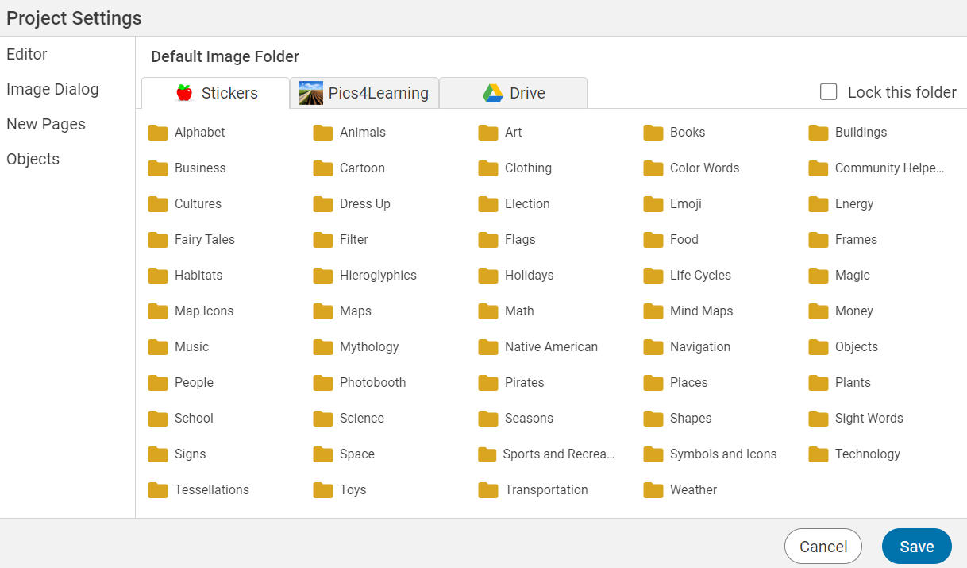Open the Fairy Tales sticker folder
Image resolution: width=967 pixels, height=568 pixels.
(x=202, y=239)
